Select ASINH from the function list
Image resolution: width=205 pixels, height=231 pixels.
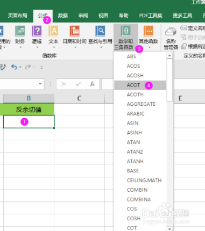pos(140,133)
